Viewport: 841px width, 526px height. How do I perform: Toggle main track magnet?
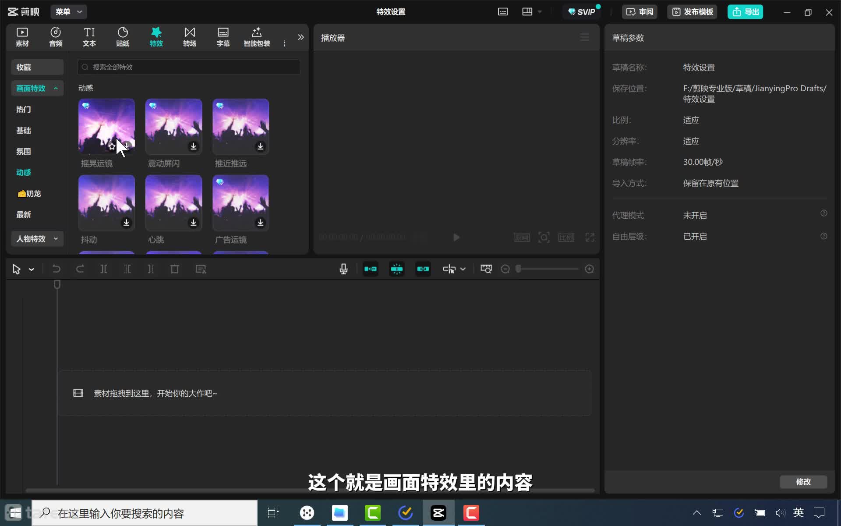pyautogui.click(x=371, y=269)
